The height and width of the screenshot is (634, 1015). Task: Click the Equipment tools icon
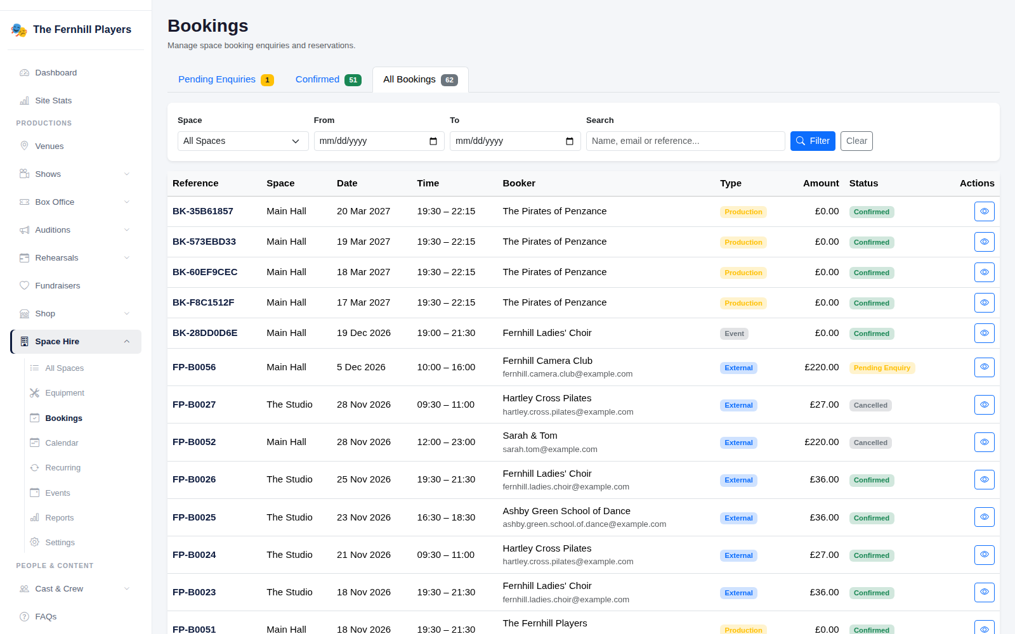(x=34, y=393)
